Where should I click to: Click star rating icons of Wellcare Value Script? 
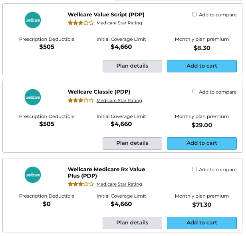[x=81, y=23]
